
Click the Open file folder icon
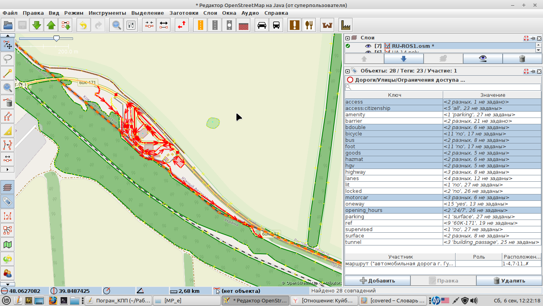point(8,25)
